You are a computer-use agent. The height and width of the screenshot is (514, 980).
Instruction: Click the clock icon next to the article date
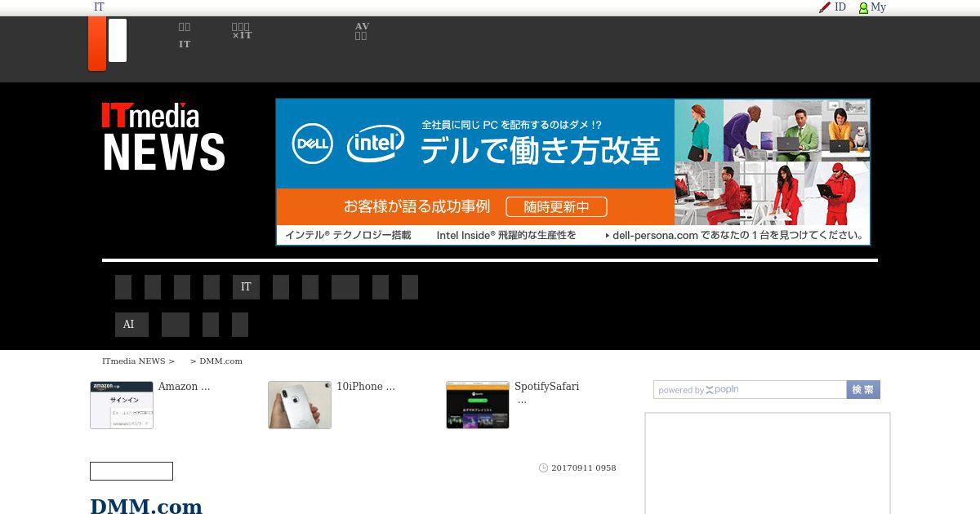coord(543,468)
